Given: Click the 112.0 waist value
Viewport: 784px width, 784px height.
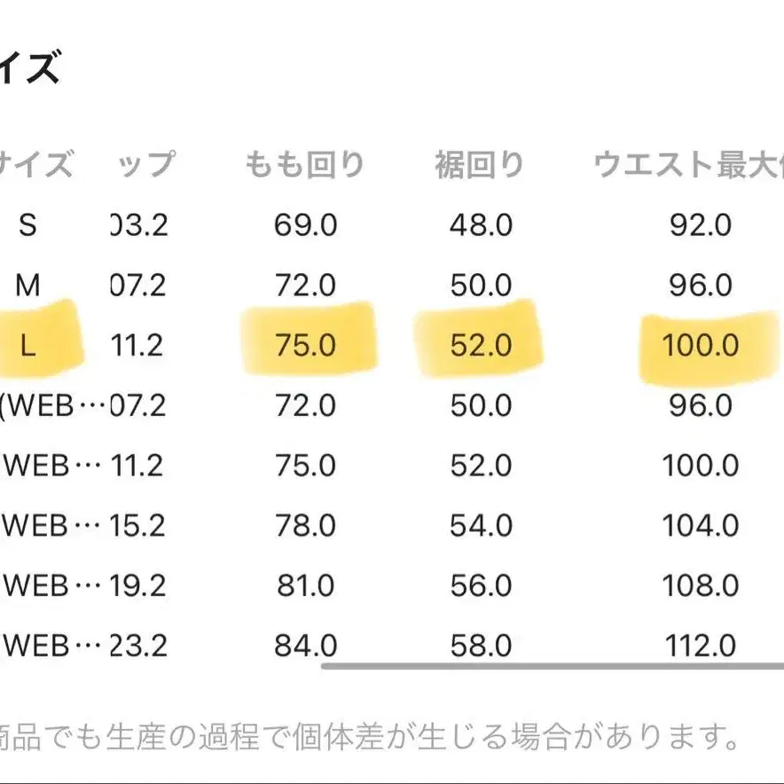Looking at the screenshot, I should tap(701, 646).
